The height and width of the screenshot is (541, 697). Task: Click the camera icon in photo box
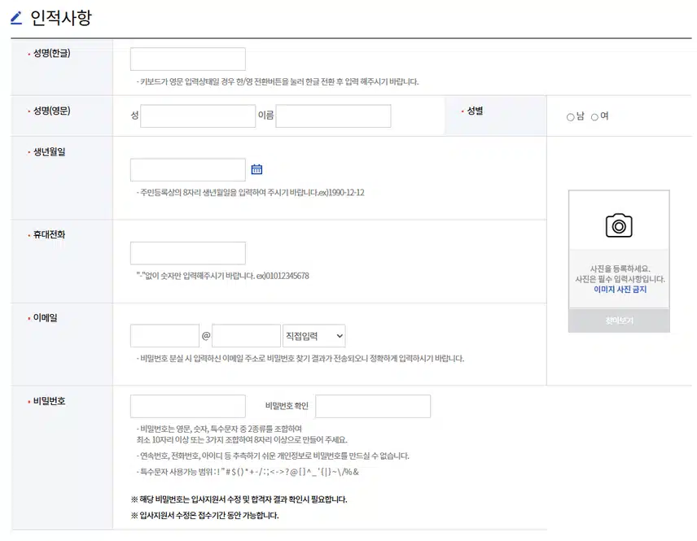pyautogui.click(x=619, y=225)
